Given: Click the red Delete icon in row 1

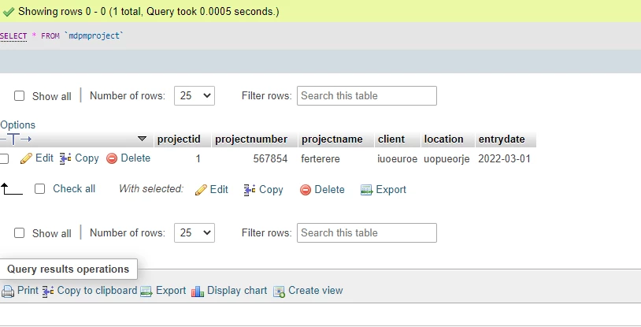Looking at the screenshot, I should click(112, 158).
